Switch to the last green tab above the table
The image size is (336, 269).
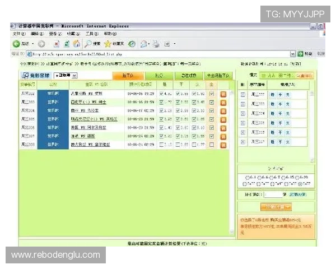tap(218, 76)
